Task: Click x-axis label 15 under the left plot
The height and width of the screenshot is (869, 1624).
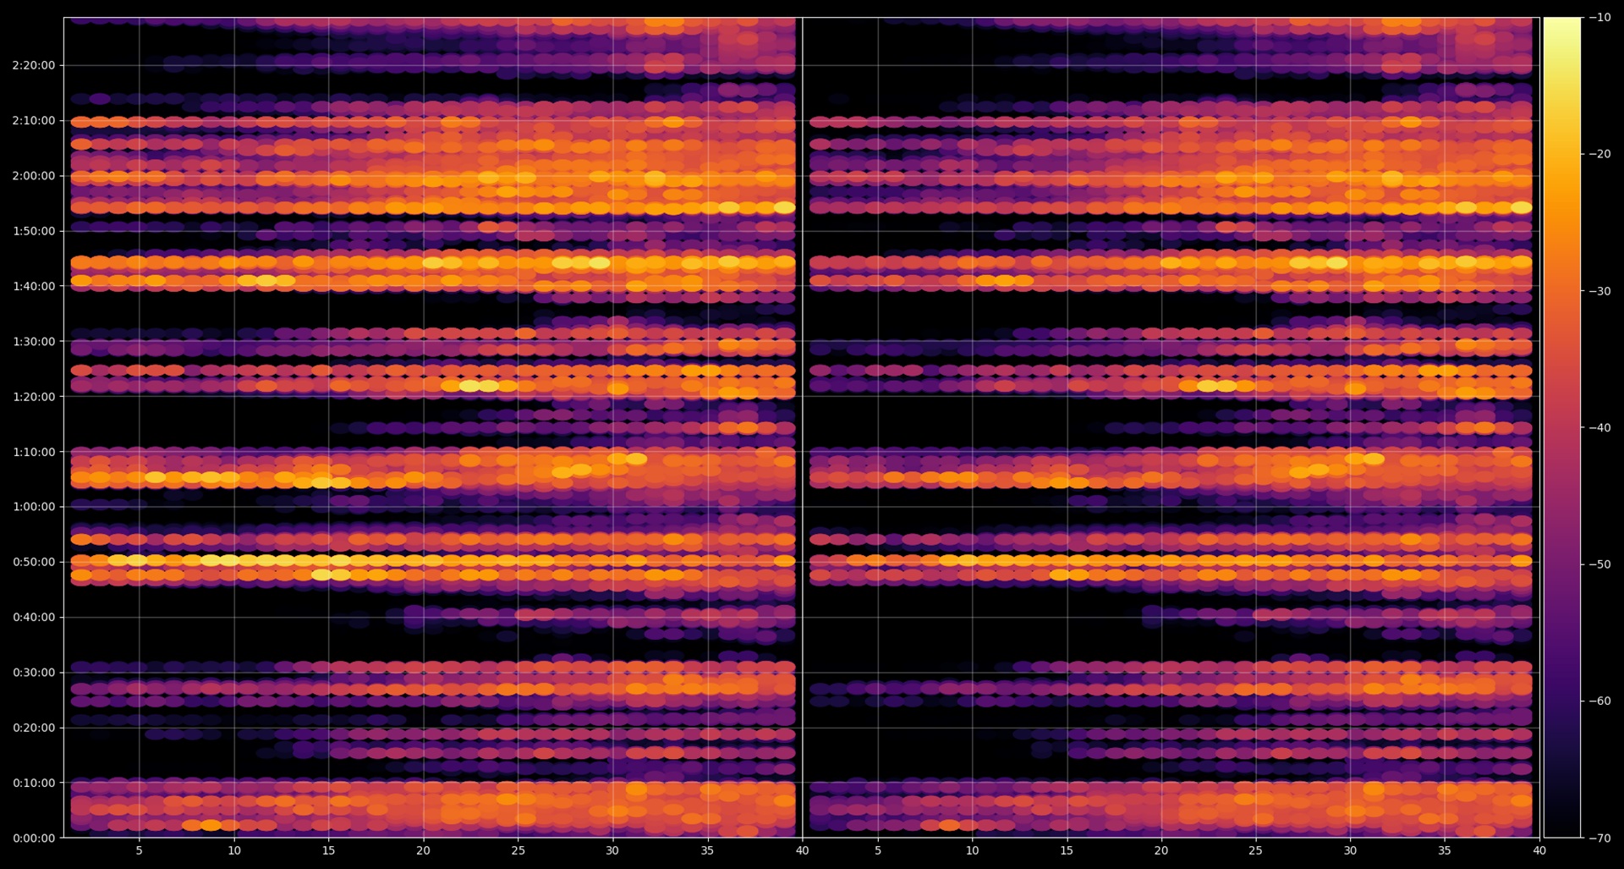Action: click(x=329, y=850)
